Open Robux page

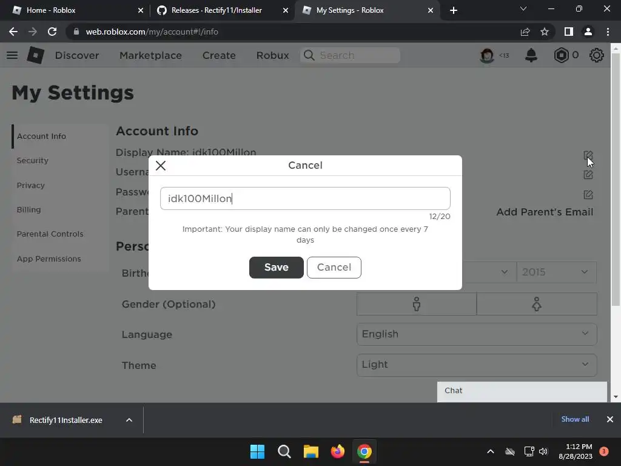click(x=272, y=55)
